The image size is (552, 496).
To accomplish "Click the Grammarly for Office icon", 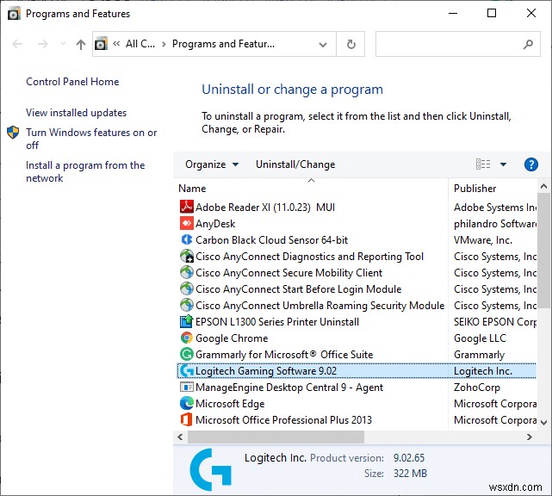I will coord(186,354).
